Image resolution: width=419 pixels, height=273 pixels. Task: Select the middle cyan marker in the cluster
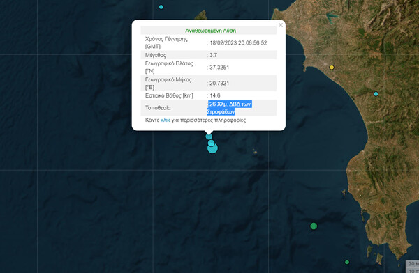211,143
